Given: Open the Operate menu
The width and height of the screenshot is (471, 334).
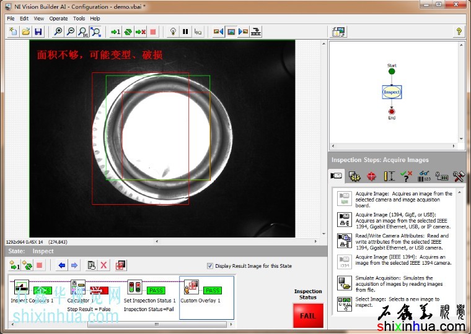Looking at the screenshot, I should click(59, 19).
